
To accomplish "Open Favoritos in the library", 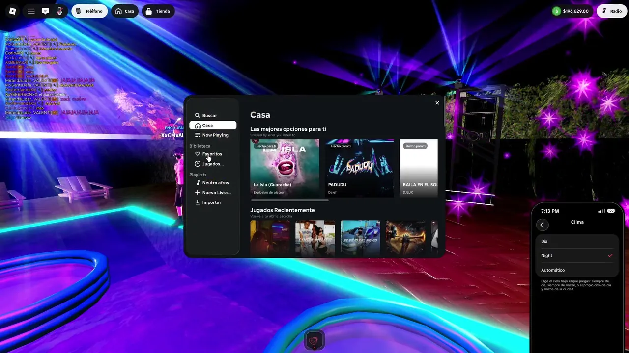I will pos(213,154).
